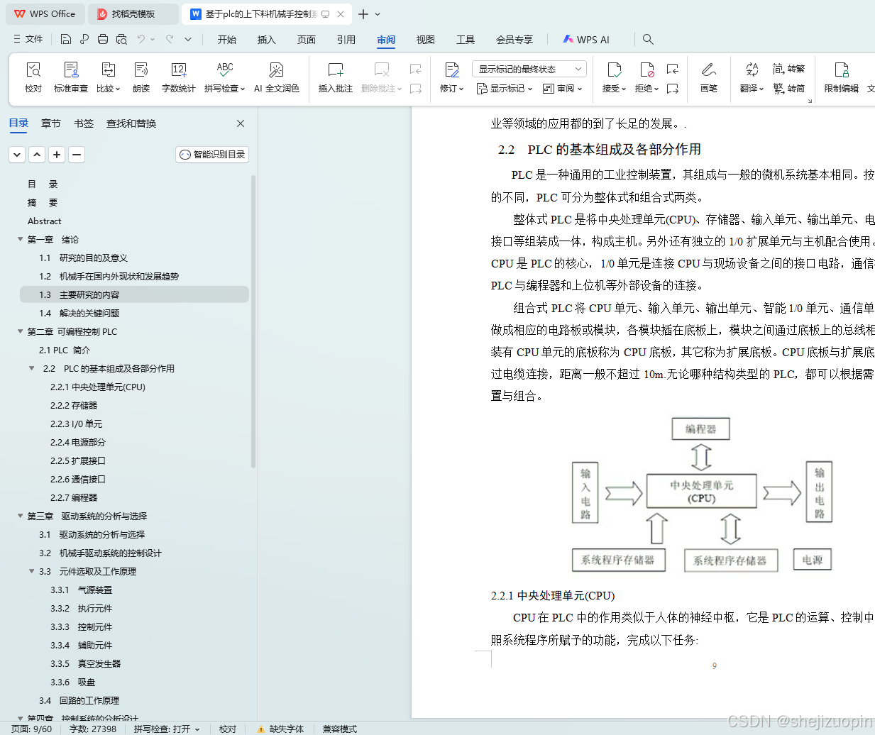Jump to the next revision in the ribbon
The height and width of the screenshot is (735, 875).
[673, 89]
